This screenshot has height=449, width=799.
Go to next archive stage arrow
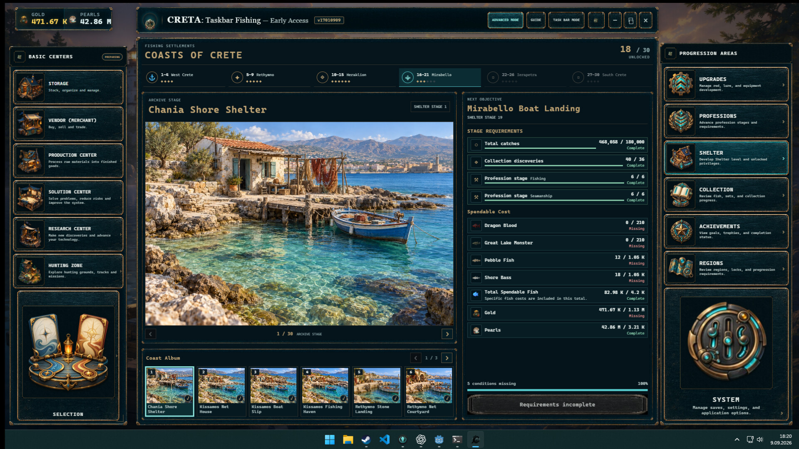(x=447, y=334)
